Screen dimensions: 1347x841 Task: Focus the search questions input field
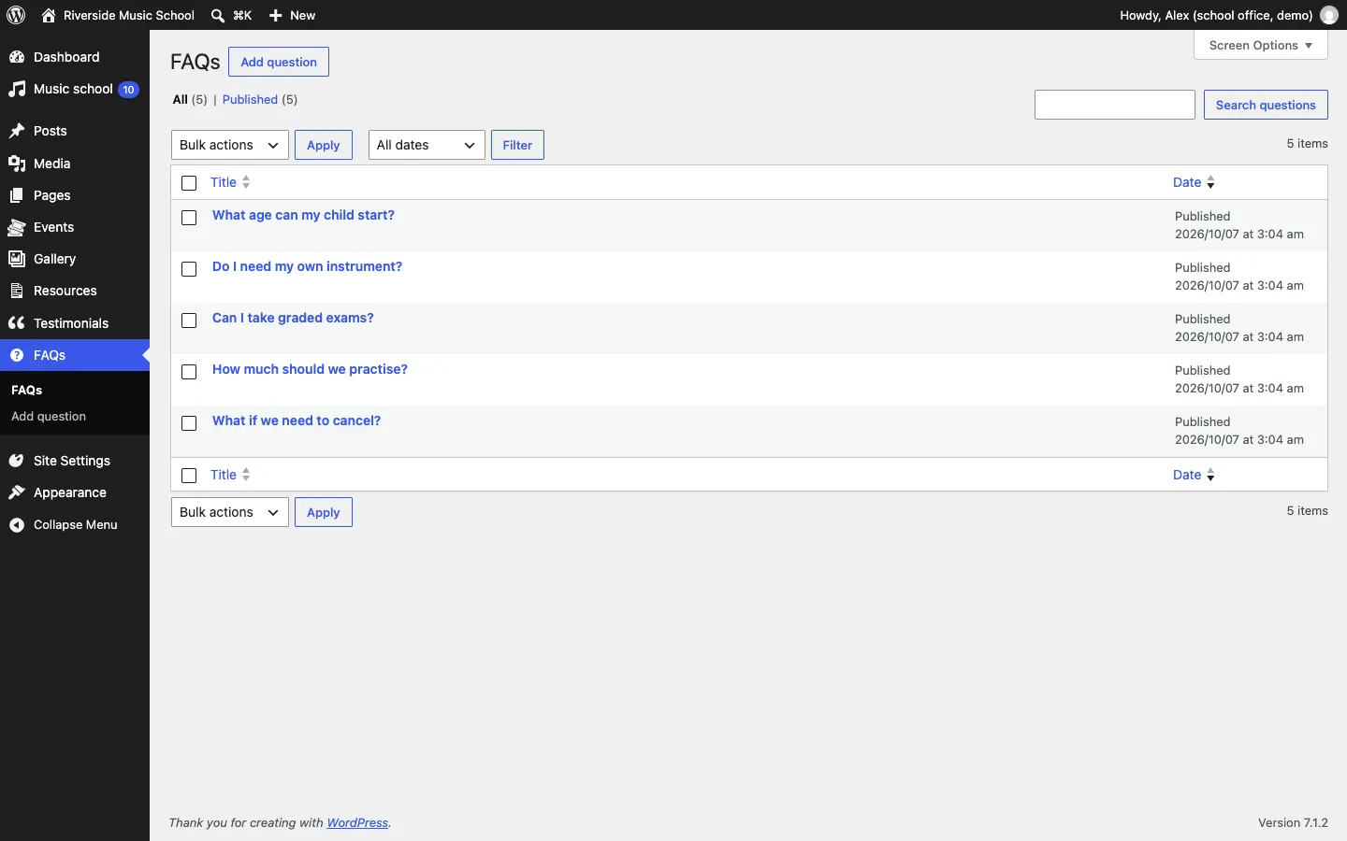(x=1115, y=105)
